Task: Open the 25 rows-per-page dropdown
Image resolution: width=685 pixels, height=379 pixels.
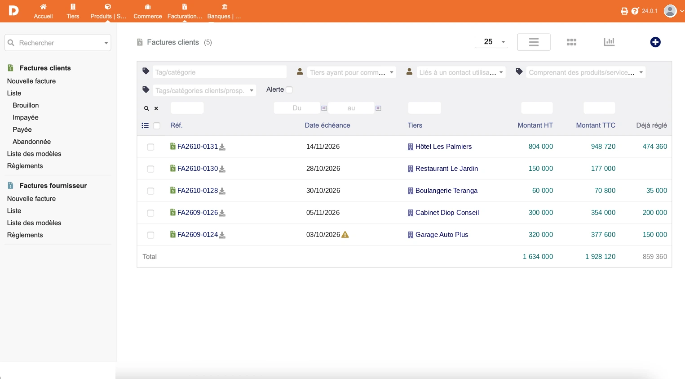Action: tap(492, 42)
